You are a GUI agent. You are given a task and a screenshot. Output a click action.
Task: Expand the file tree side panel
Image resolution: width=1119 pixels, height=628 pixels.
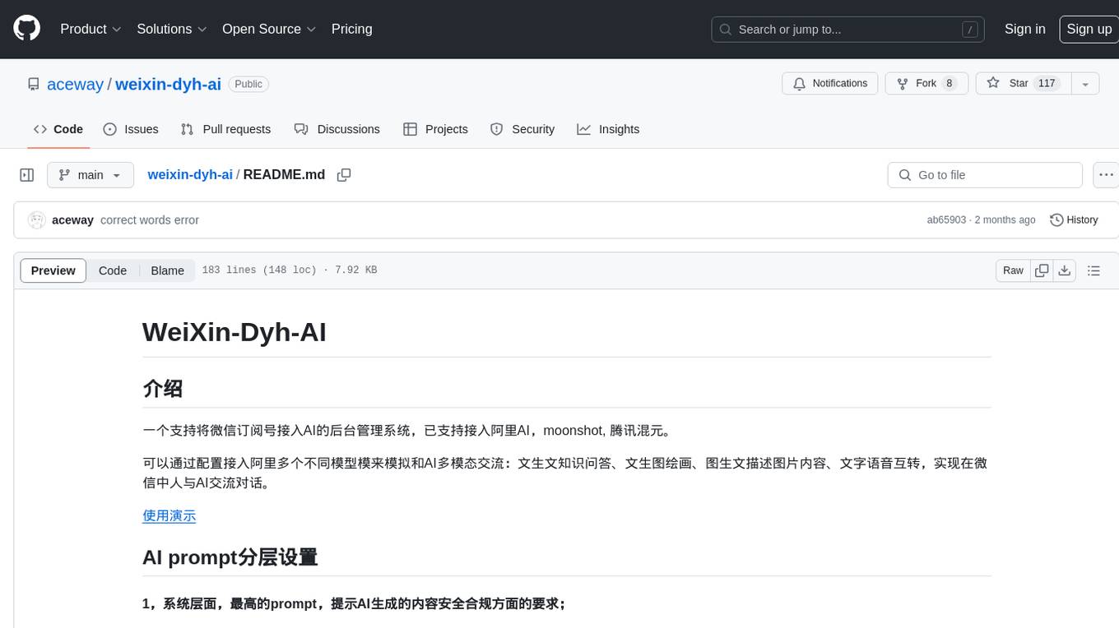pyautogui.click(x=26, y=175)
